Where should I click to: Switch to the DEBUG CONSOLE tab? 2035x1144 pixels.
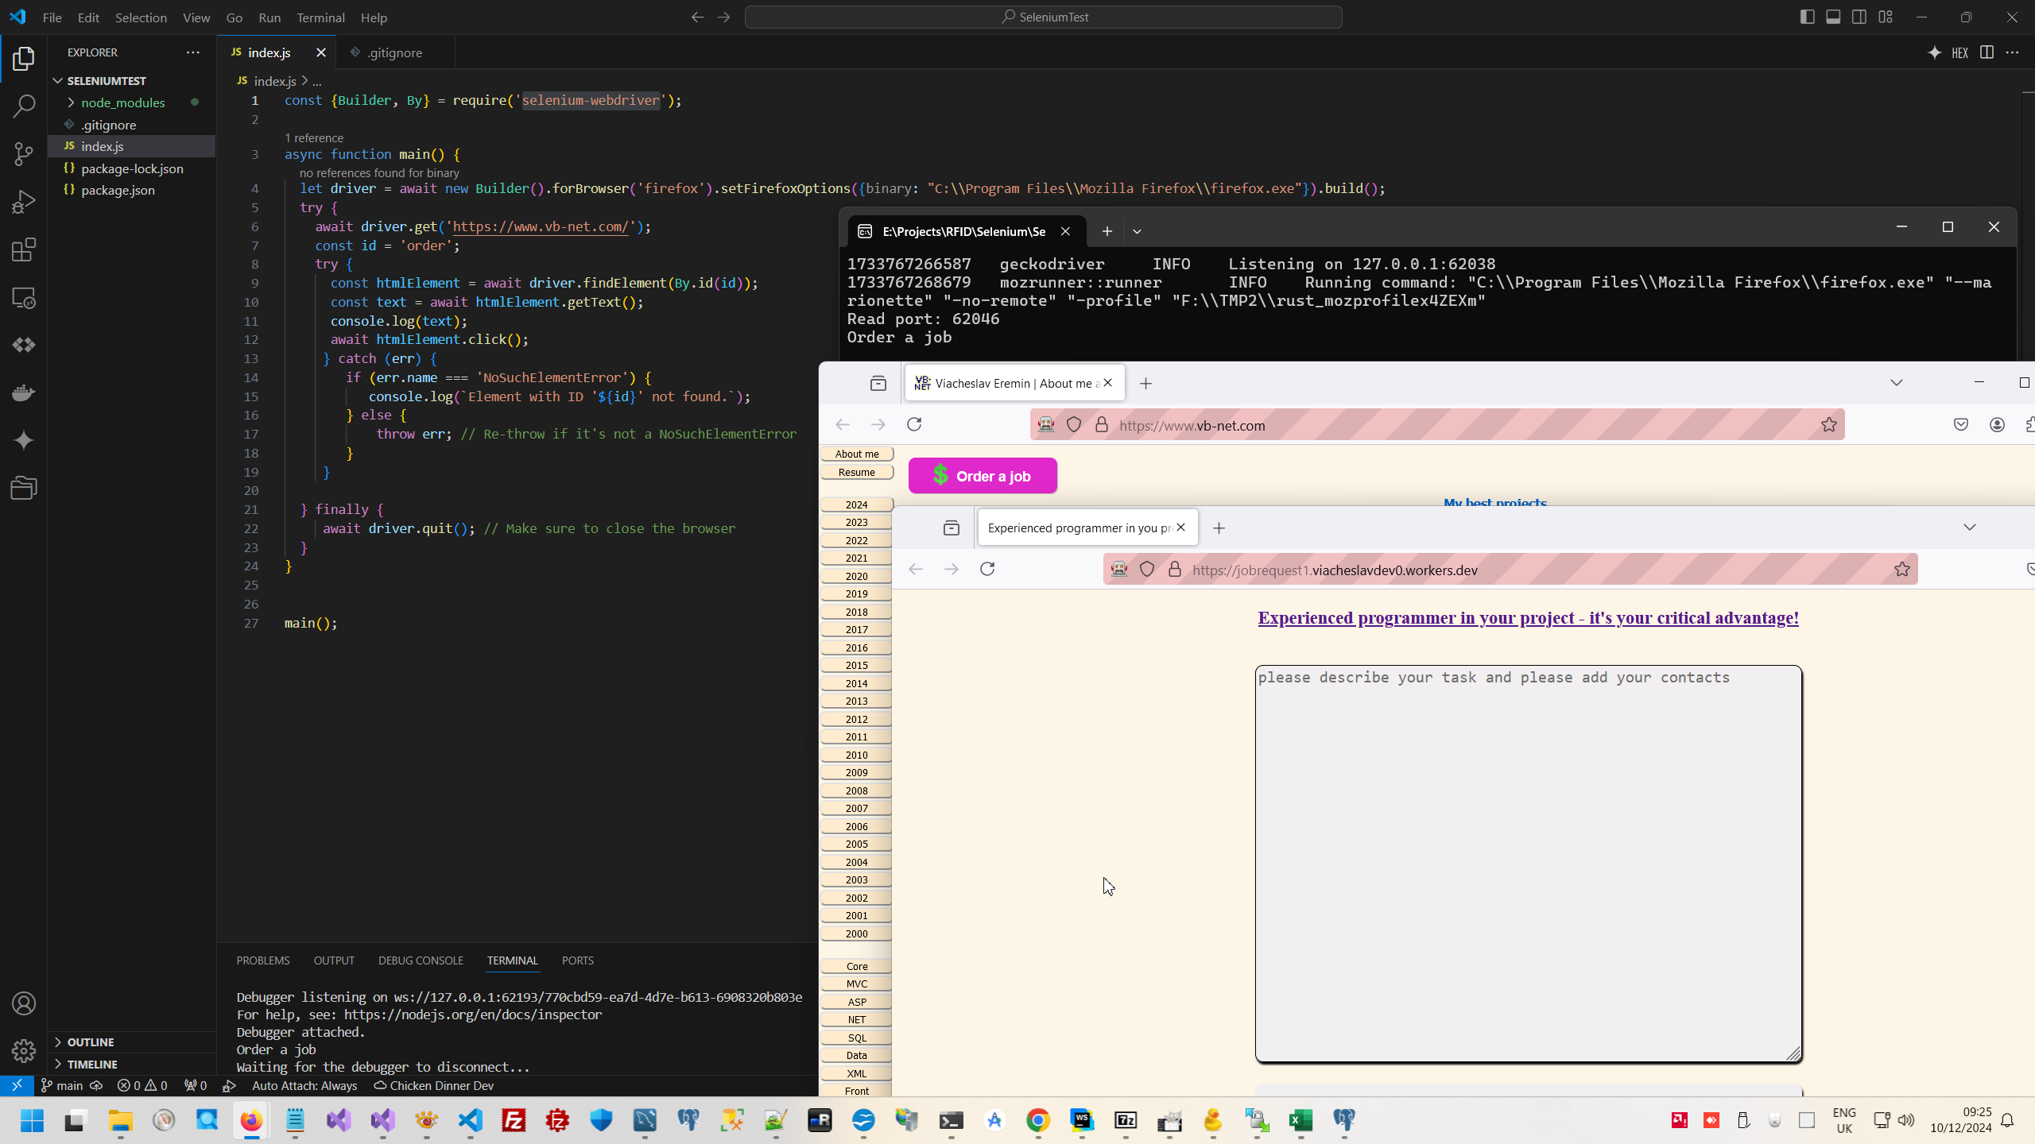click(421, 960)
